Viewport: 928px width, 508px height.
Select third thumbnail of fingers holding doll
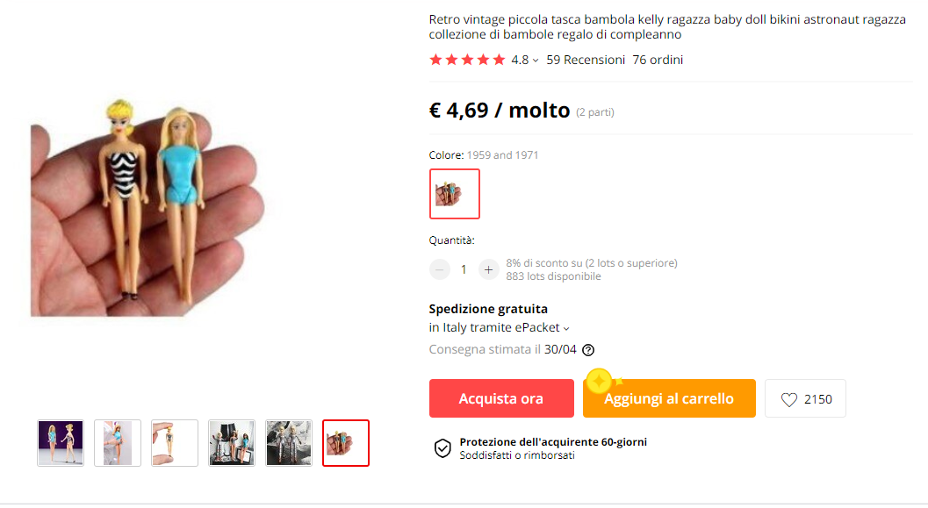pos(175,443)
